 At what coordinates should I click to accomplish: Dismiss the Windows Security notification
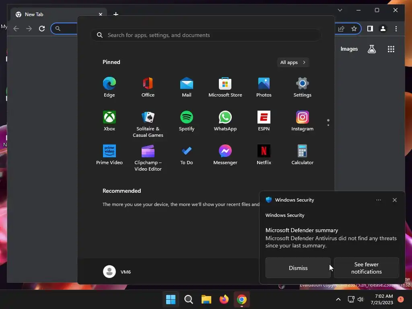pos(298,268)
